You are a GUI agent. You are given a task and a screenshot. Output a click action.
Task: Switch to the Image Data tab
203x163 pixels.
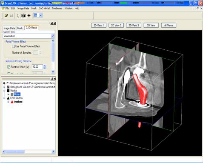pyautogui.click(x=9, y=28)
